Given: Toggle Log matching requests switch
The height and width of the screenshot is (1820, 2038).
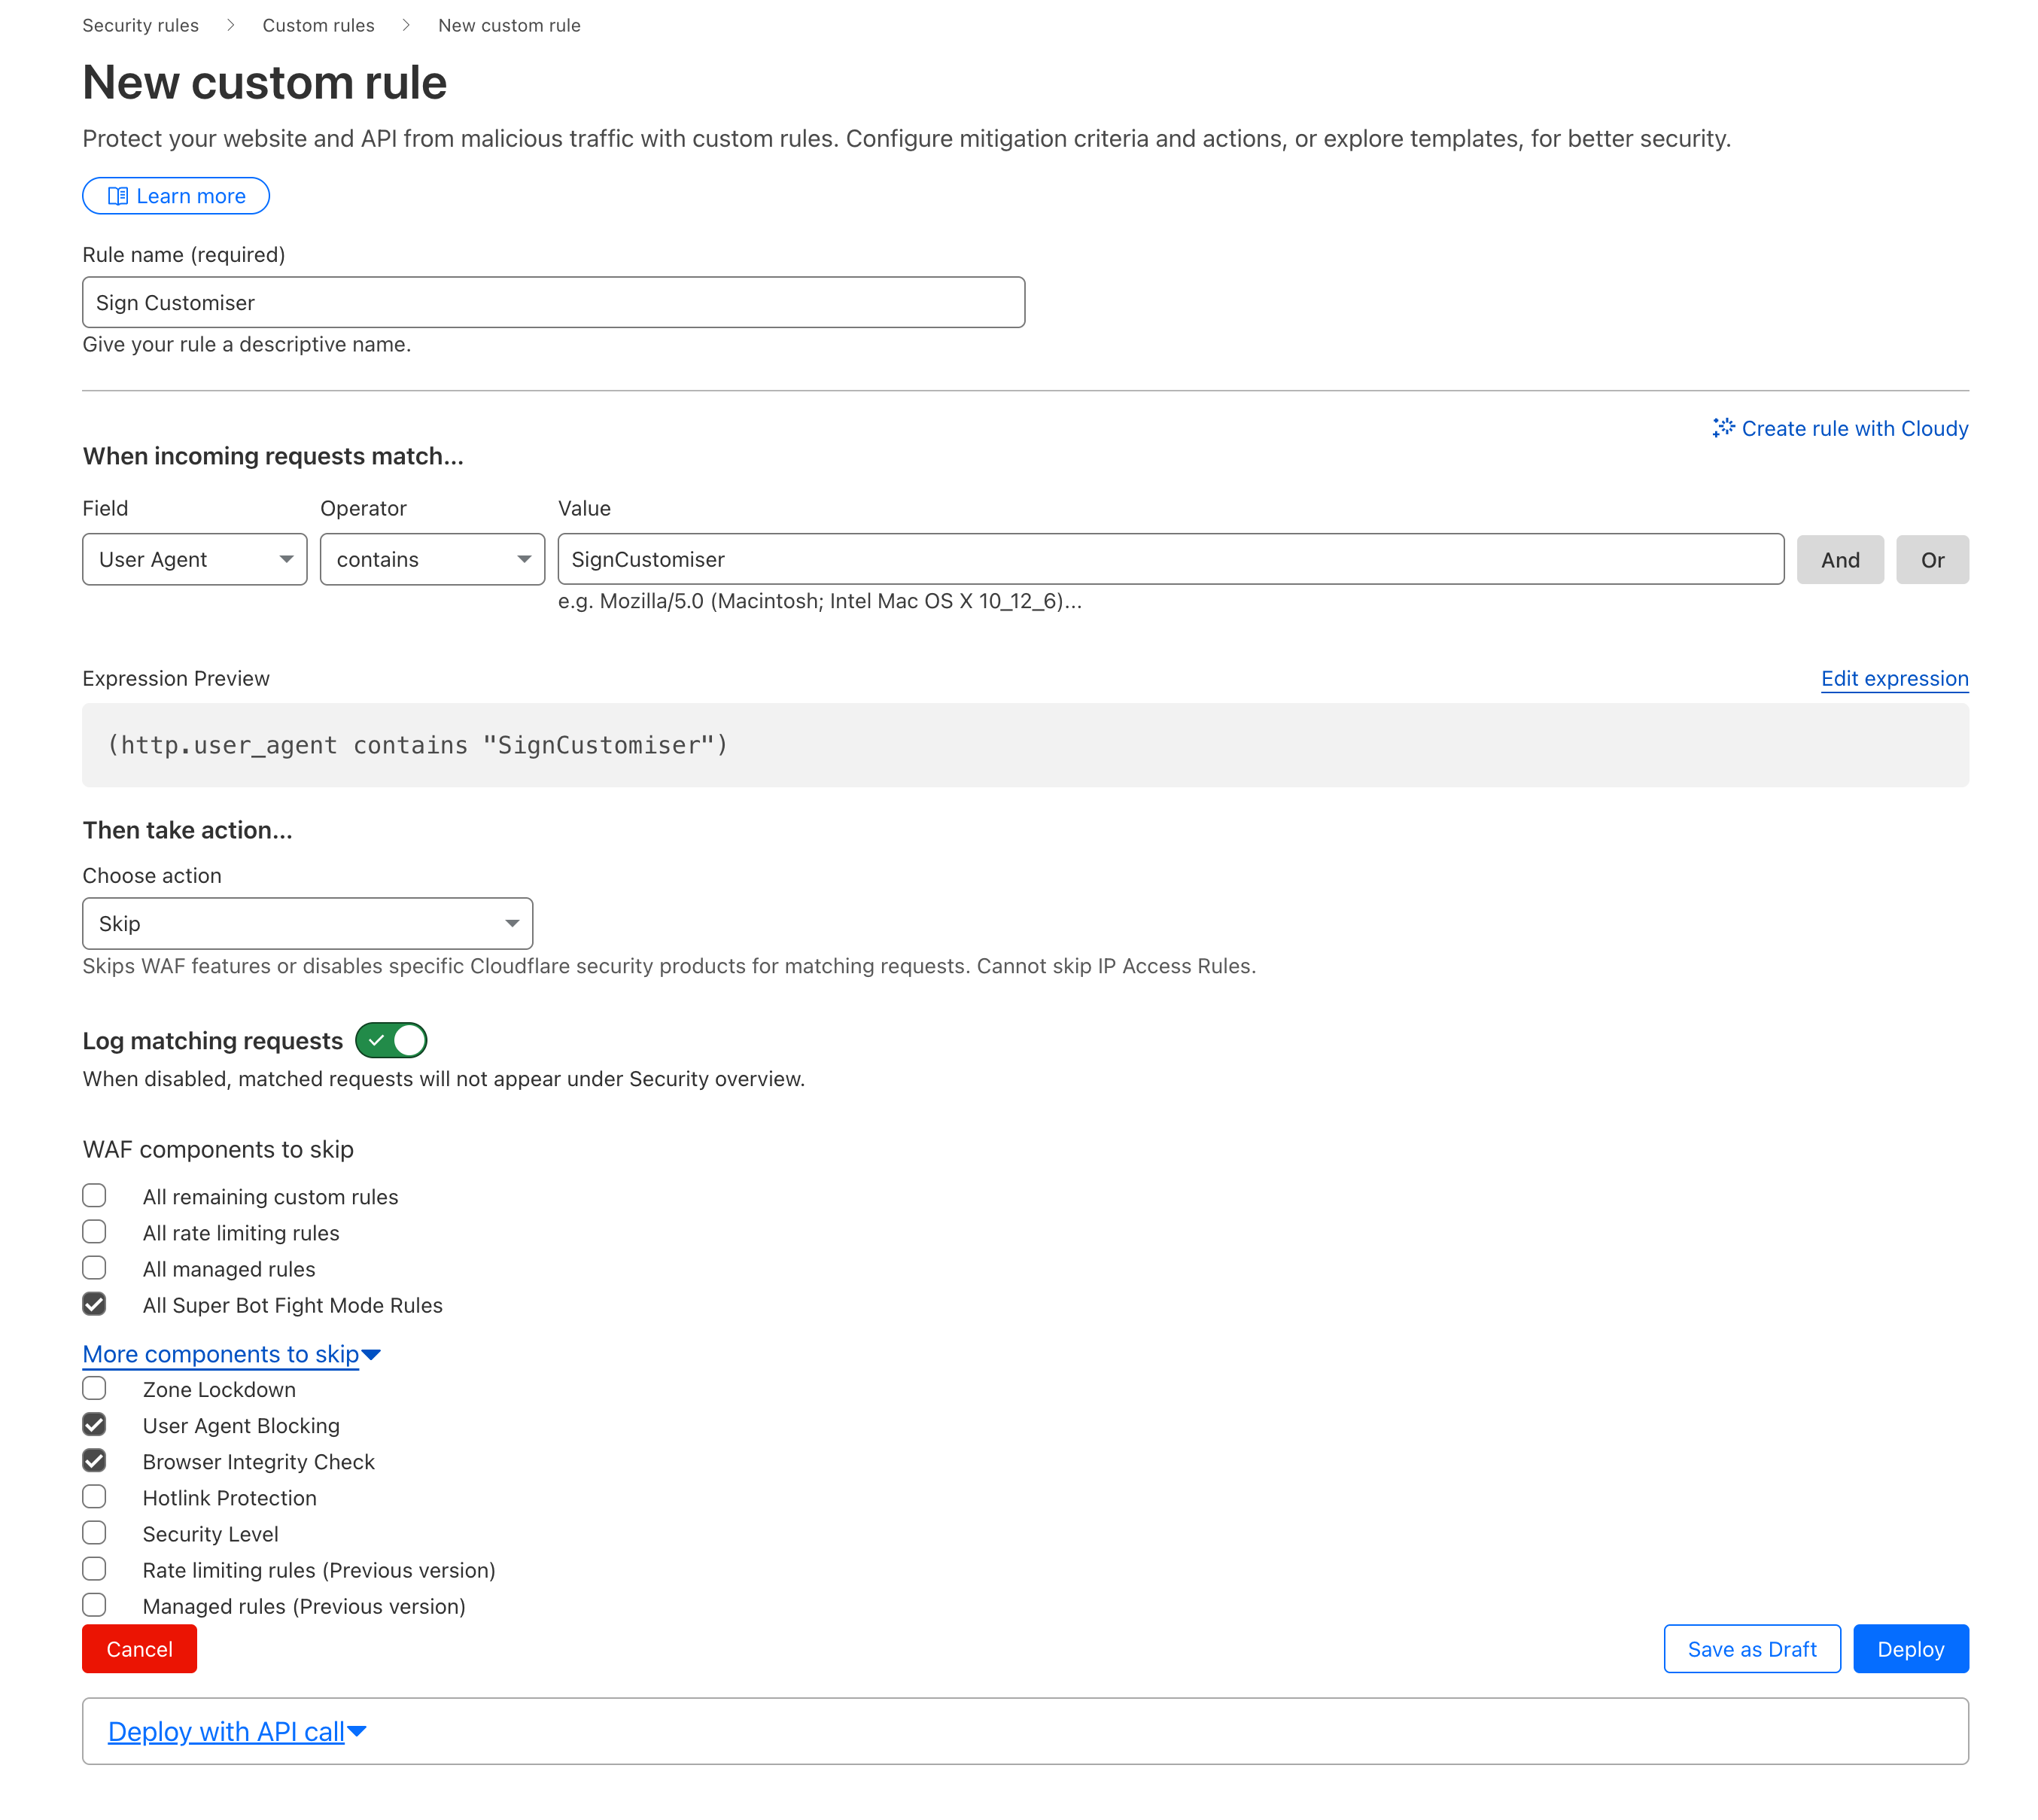Looking at the screenshot, I should point(391,1040).
